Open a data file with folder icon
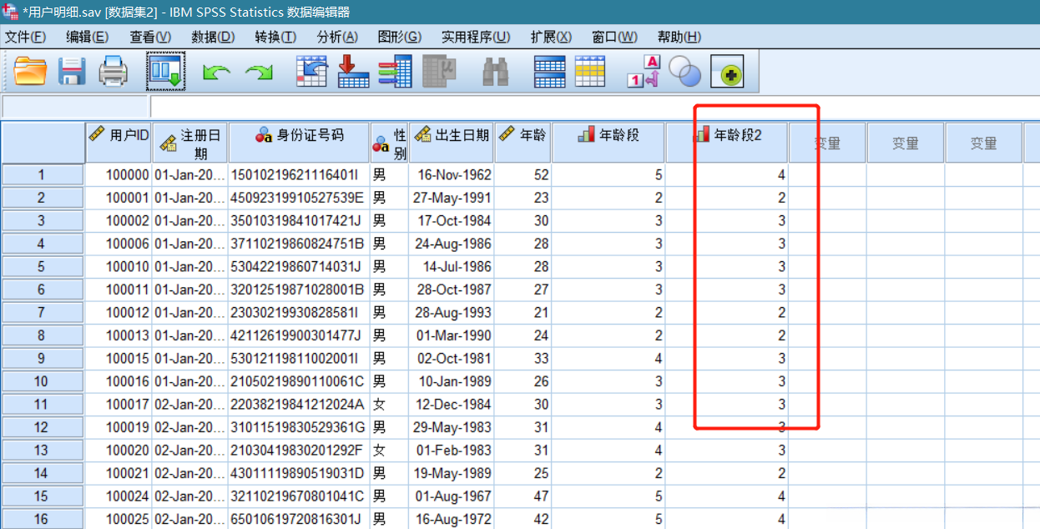Image resolution: width=1040 pixels, height=529 pixels. 31,72
